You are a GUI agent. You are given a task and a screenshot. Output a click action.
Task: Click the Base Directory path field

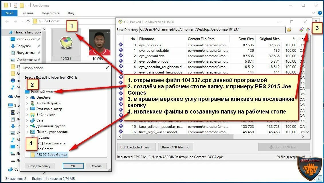(212, 29)
